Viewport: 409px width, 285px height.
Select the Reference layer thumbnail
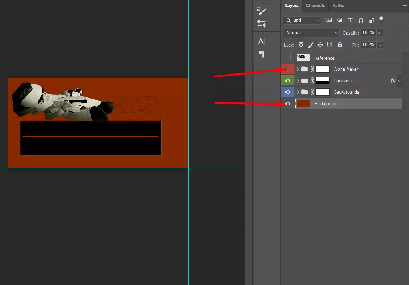click(303, 58)
